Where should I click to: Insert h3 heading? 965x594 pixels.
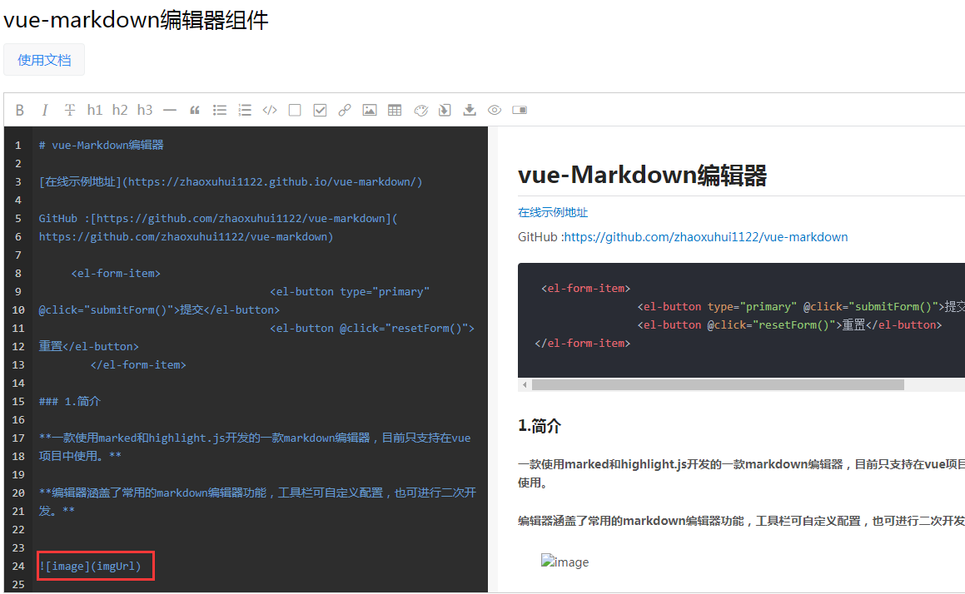145,110
